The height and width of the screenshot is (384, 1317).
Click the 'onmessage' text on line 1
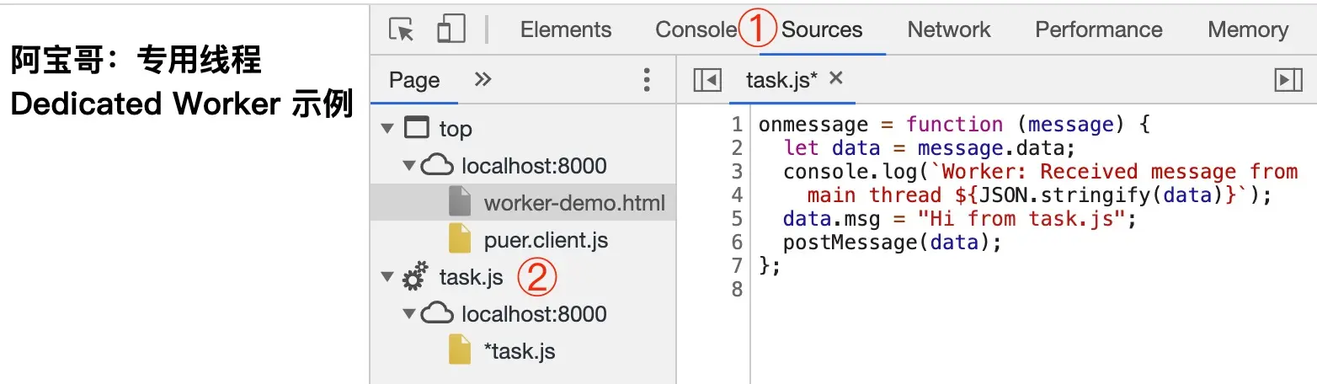(x=813, y=125)
